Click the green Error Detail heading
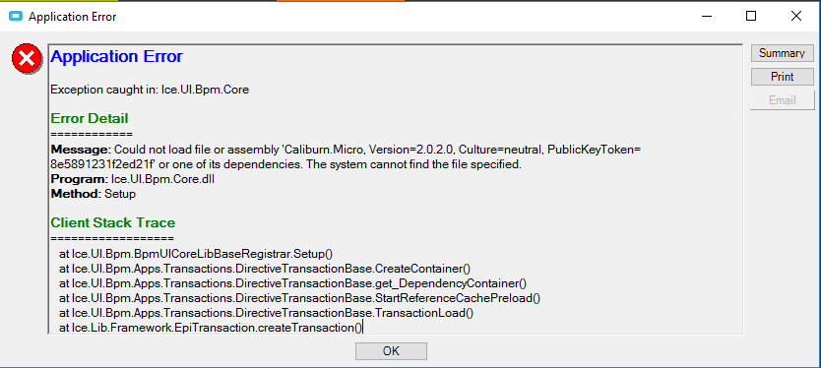The width and height of the screenshot is (821, 368). tap(90, 118)
